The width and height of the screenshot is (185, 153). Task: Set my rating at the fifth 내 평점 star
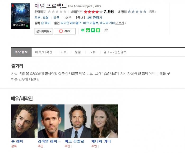(145, 12)
